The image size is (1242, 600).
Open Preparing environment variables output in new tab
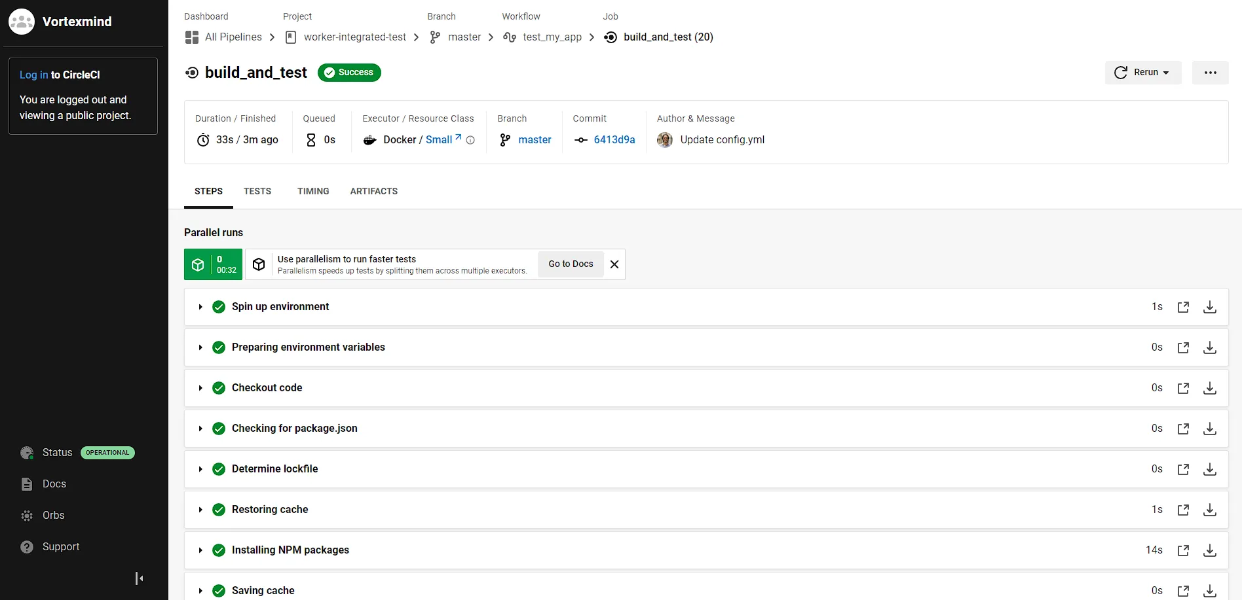1183,347
